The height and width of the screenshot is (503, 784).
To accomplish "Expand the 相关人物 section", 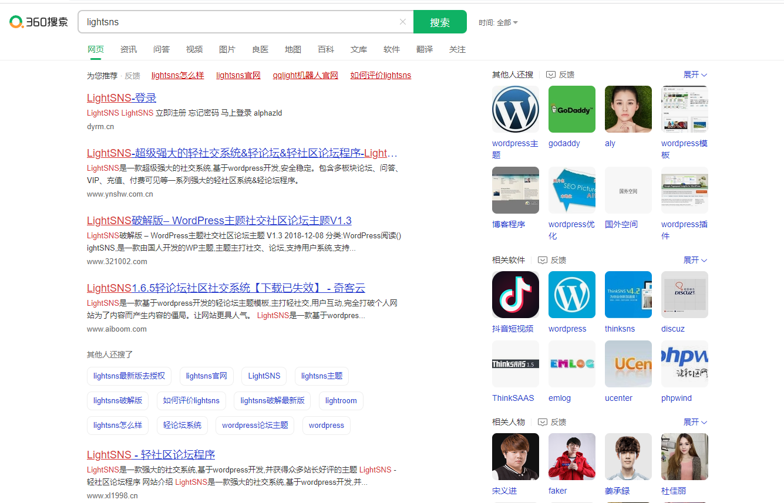I will [695, 422].
